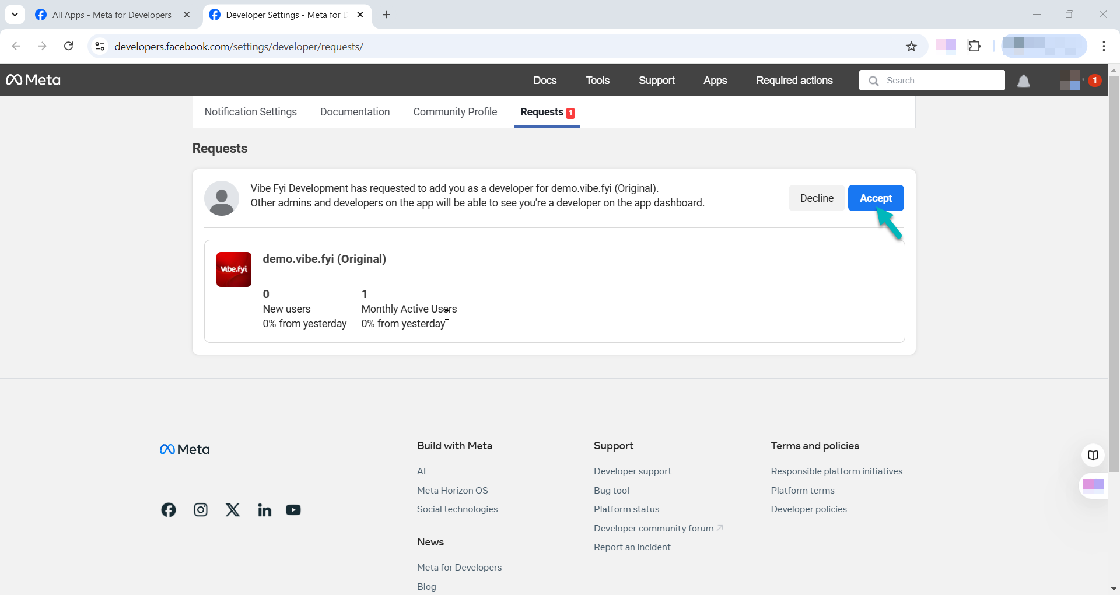
Task: Click the Facebook icon in the footer
Action: pos(169,510)
